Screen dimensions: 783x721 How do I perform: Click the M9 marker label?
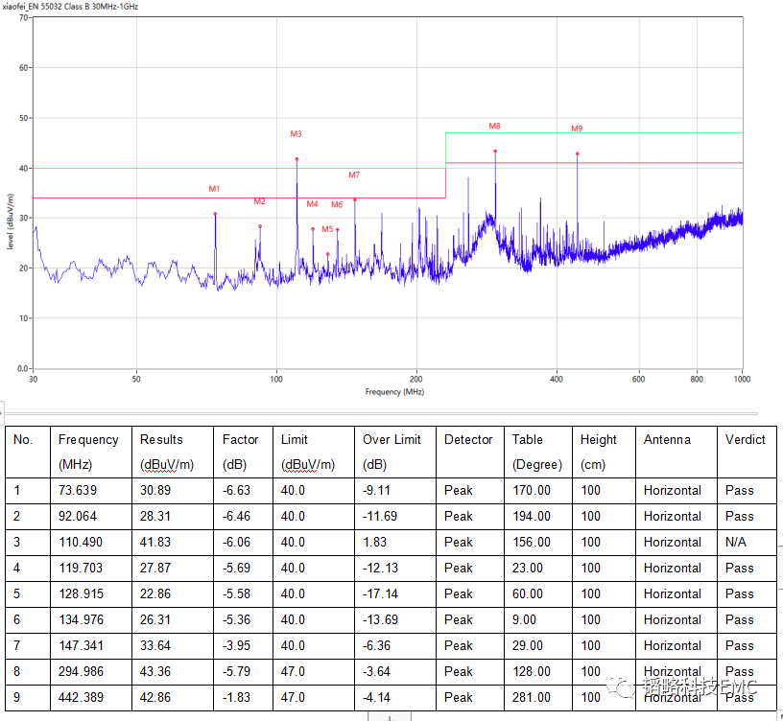(x=577, y=128)
